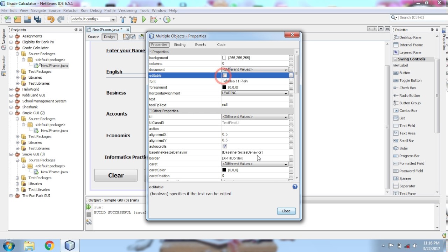Click the caretColor black color swatch
This screenshot has height=252, width=448.
tap(224, 170)
